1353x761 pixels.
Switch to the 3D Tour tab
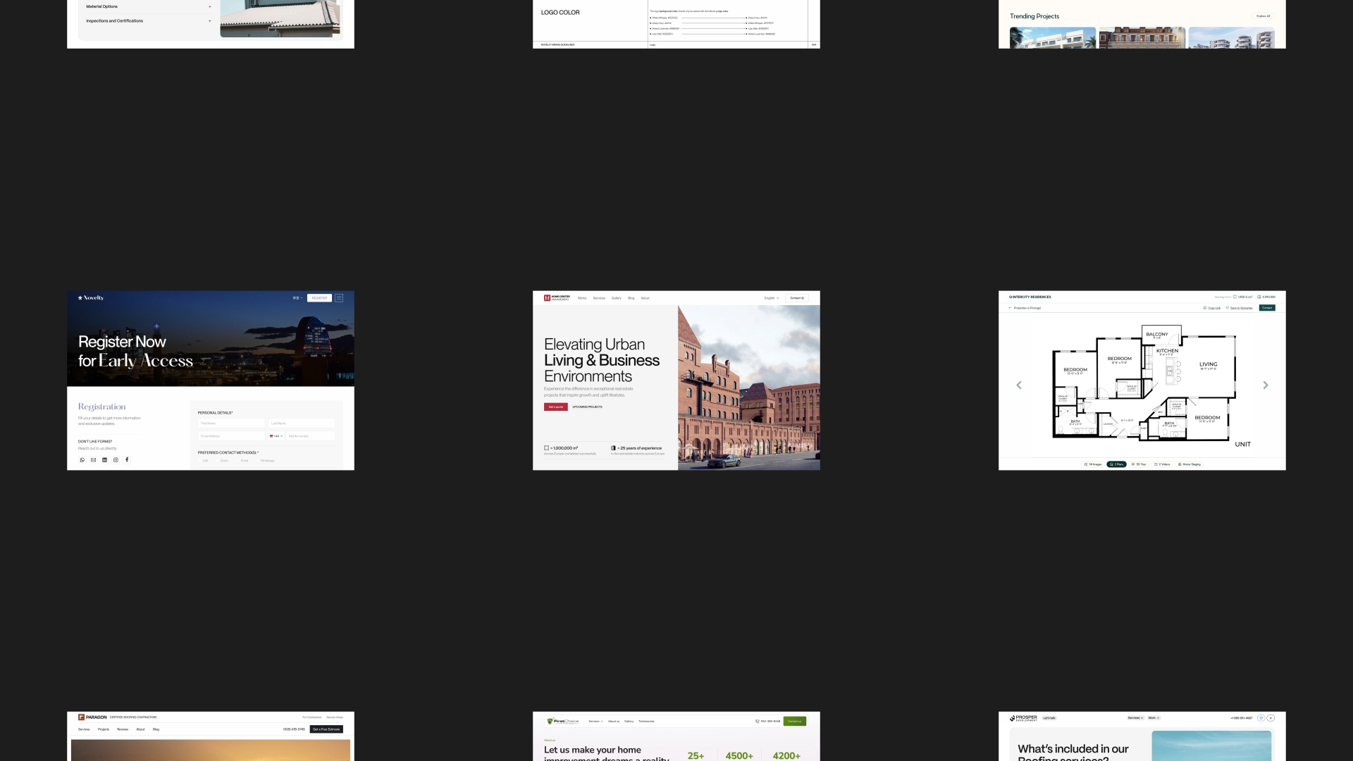(x=1139, y=464)
